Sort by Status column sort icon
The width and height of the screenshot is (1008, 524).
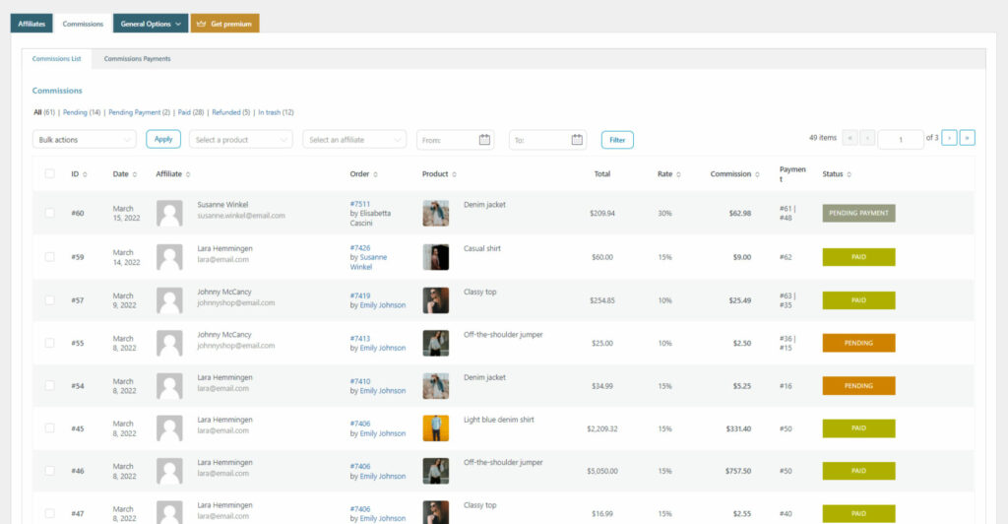(x=850, y=174)
